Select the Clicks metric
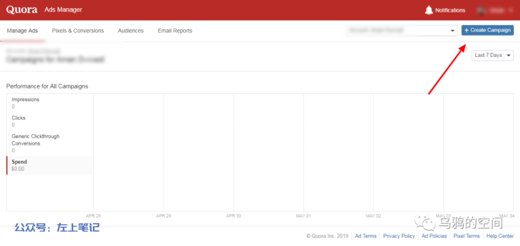 tap(50, 121)
